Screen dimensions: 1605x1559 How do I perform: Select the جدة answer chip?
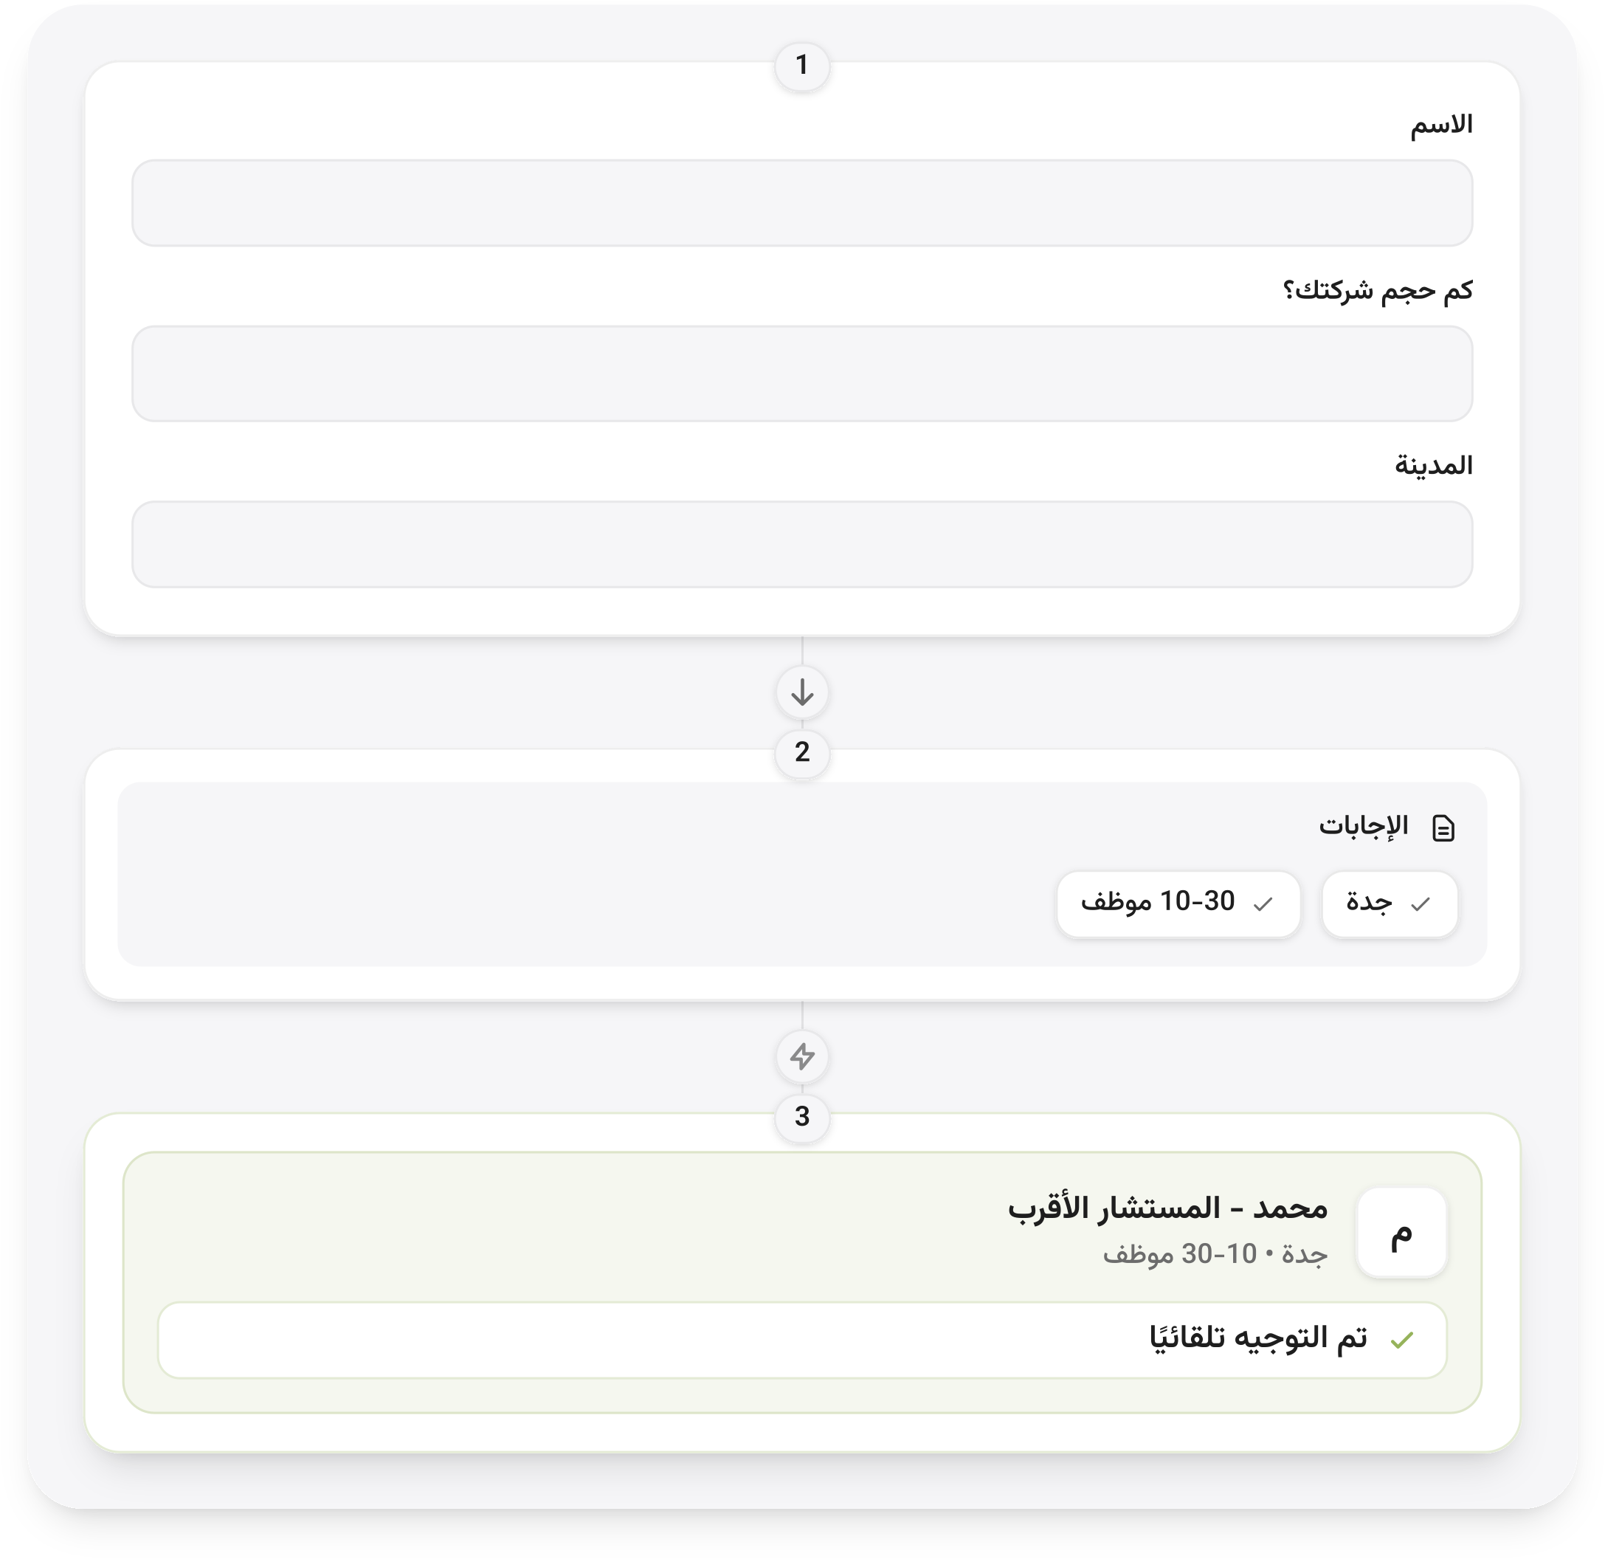(x=1390, y=904)
